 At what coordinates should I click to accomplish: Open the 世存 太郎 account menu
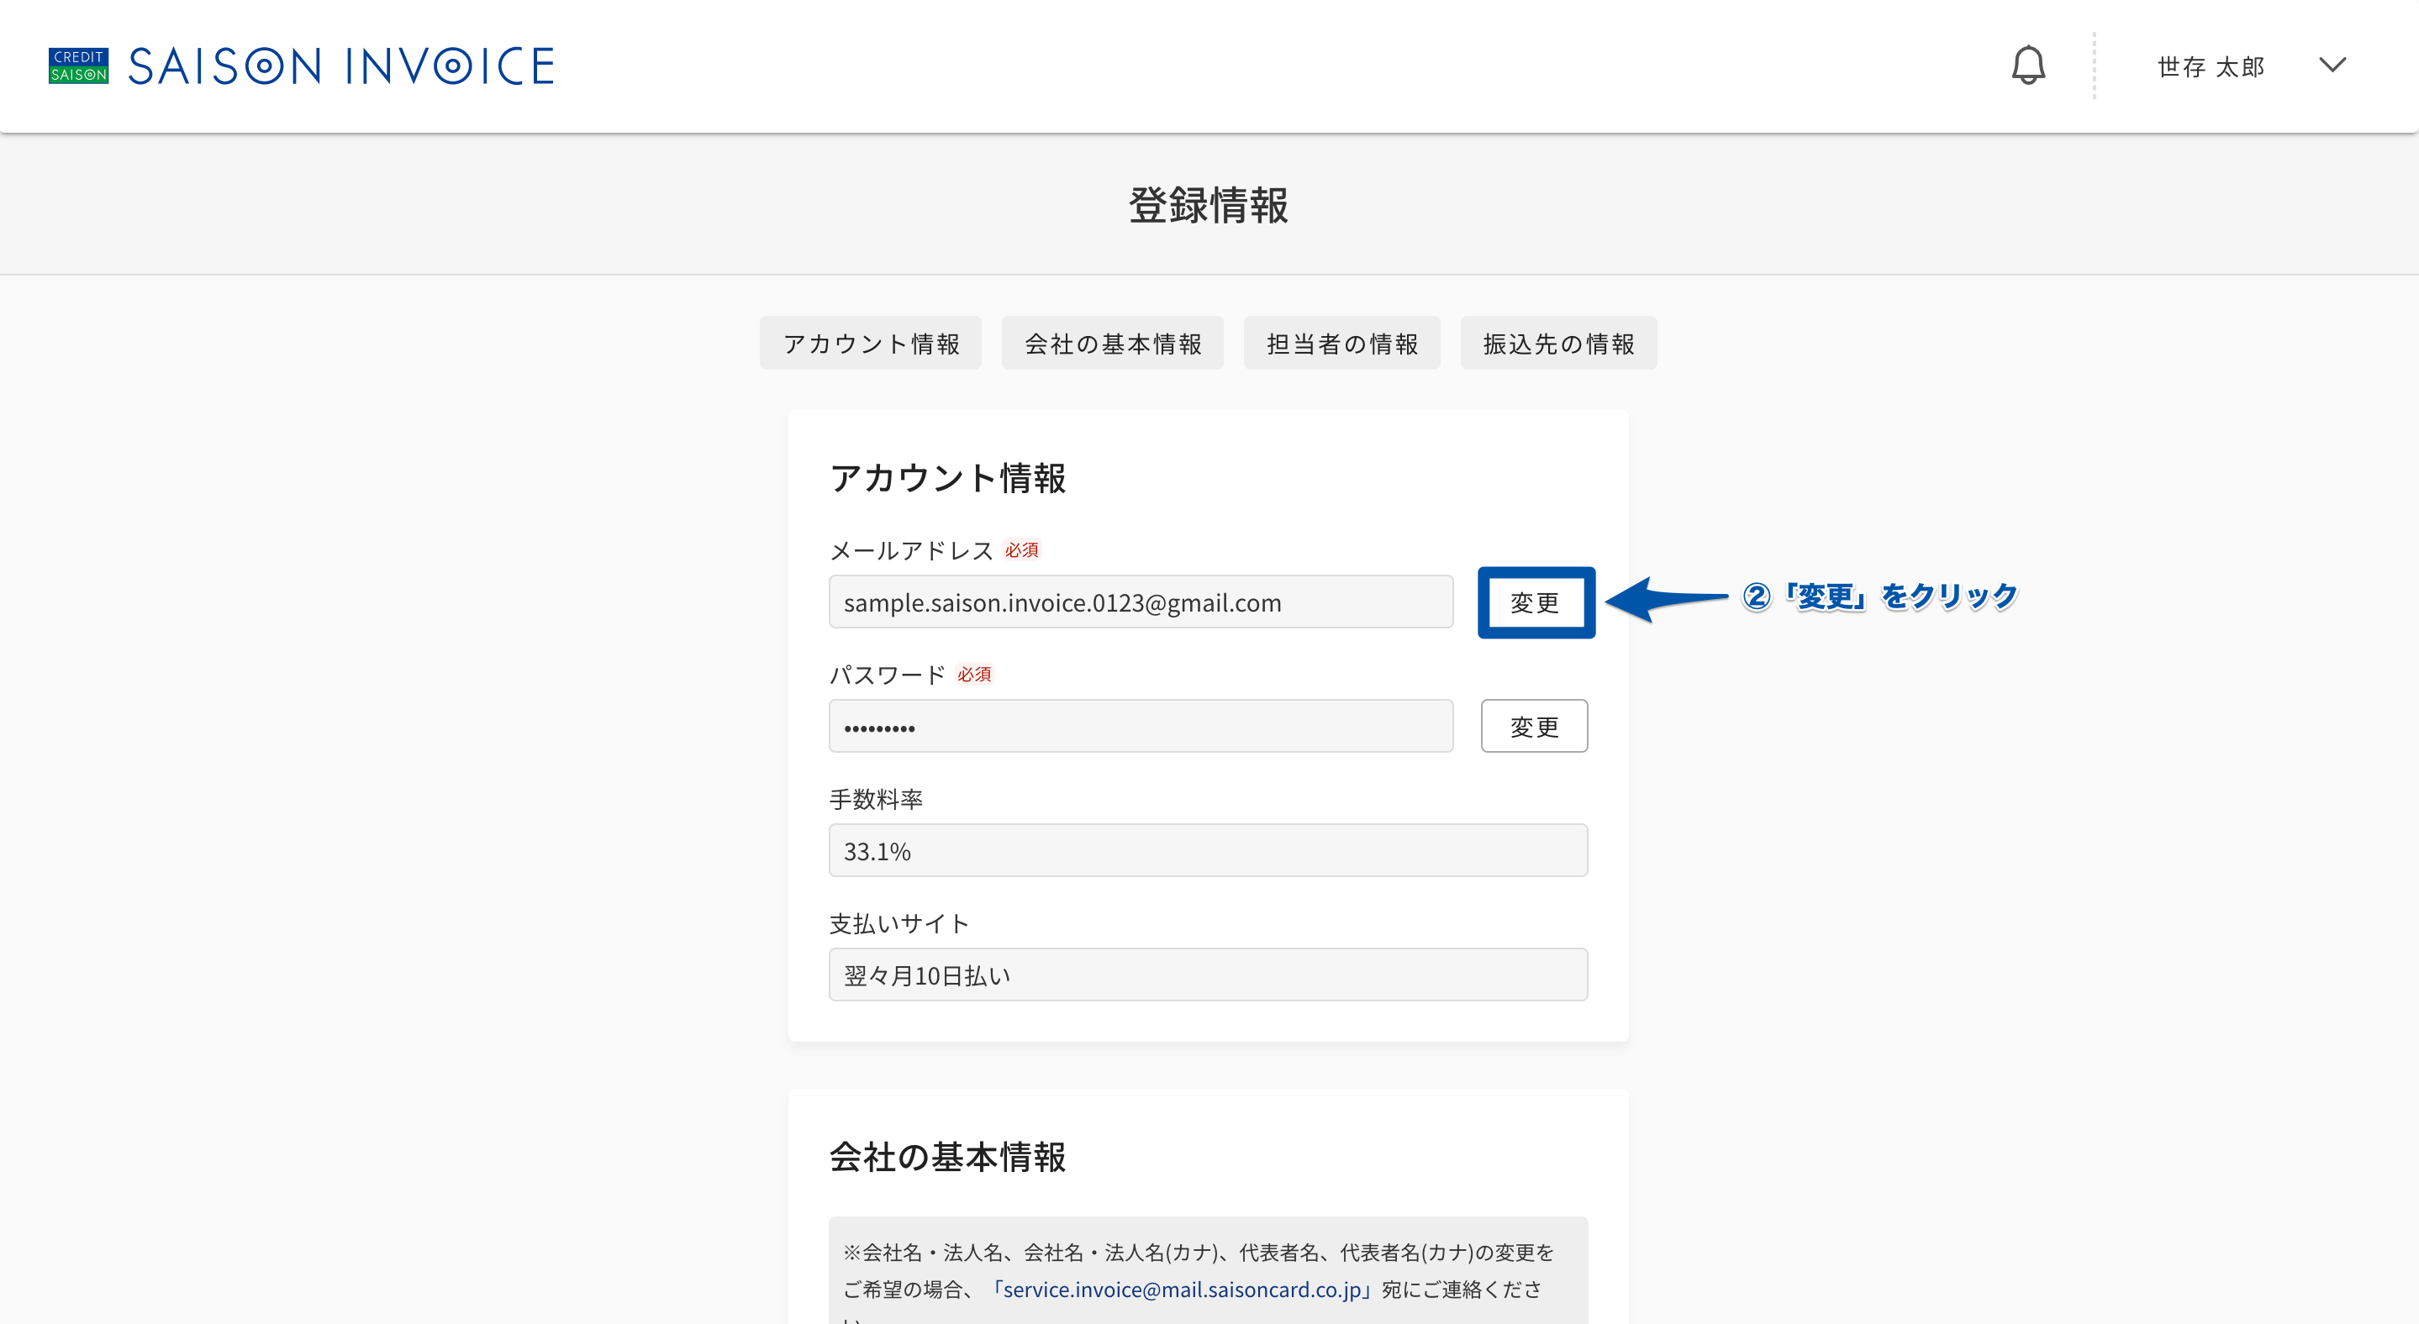2211,66
